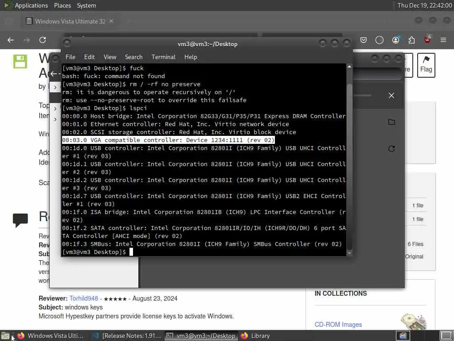Click the folder icon in Library panel

(x=391, y=122)
